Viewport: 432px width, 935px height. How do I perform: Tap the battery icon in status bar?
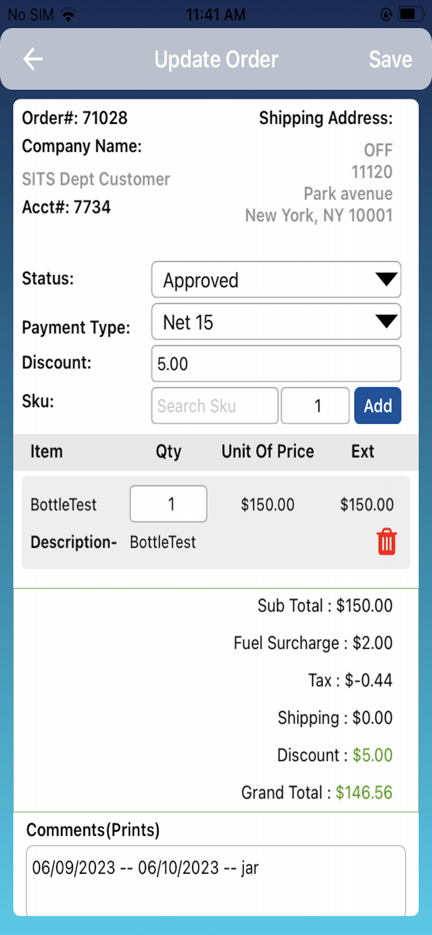coord(409,14)
